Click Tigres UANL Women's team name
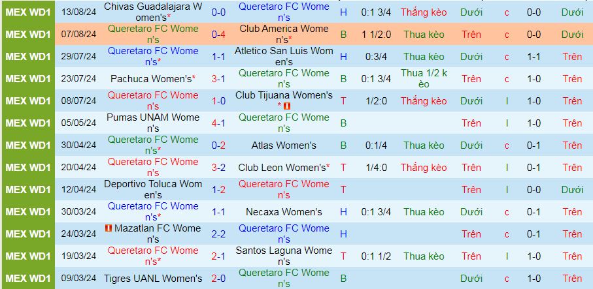The width and height of the screenshot is (593, 289). tap(153, 279)
